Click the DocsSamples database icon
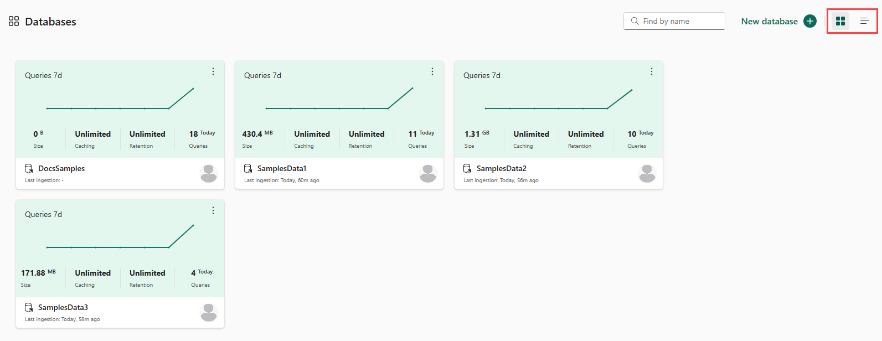 point(29,168)
